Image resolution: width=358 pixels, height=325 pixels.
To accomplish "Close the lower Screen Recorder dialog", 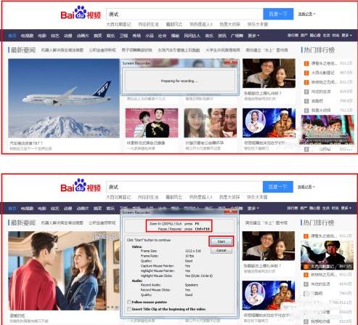I will [231, 212].
